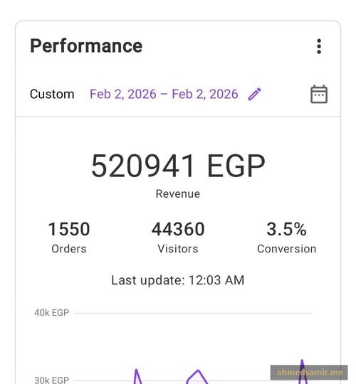Click the 30k EGP axis label

click(x=52, y=380)
